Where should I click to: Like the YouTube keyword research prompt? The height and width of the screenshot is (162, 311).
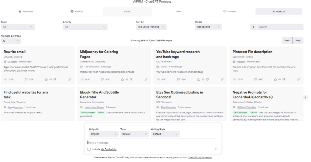[x=199, y=79]
